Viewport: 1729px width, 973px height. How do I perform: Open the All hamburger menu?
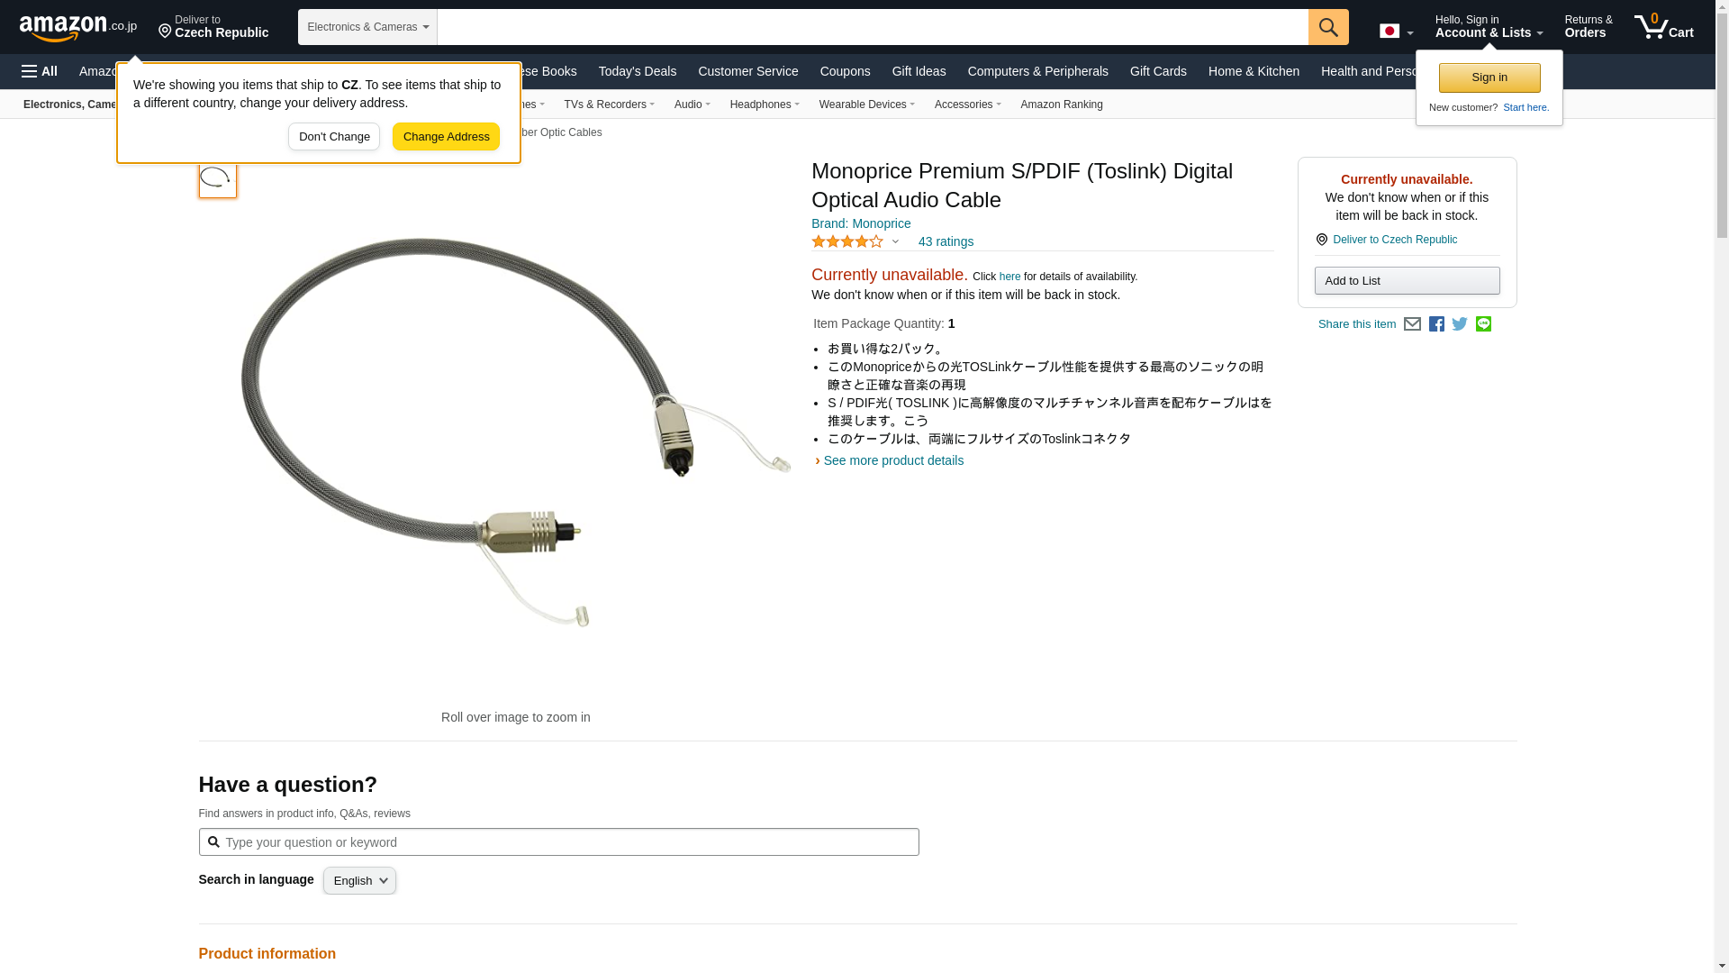pos(40,71)
